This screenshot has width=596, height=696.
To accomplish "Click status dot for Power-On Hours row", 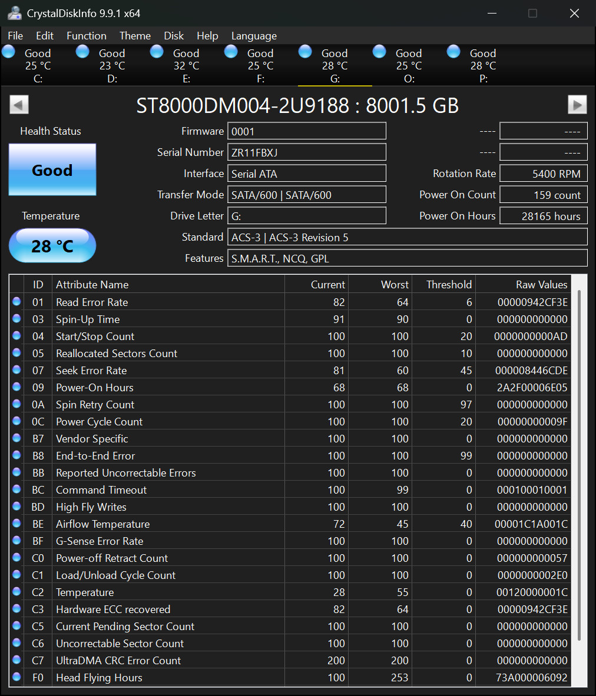I will point(17,387).
